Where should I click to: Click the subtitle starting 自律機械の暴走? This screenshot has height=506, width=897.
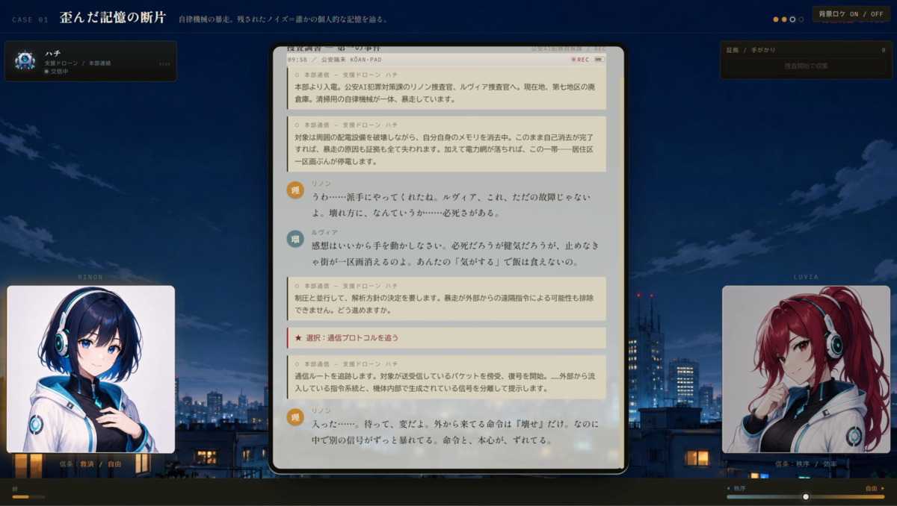tap(283, 19)
